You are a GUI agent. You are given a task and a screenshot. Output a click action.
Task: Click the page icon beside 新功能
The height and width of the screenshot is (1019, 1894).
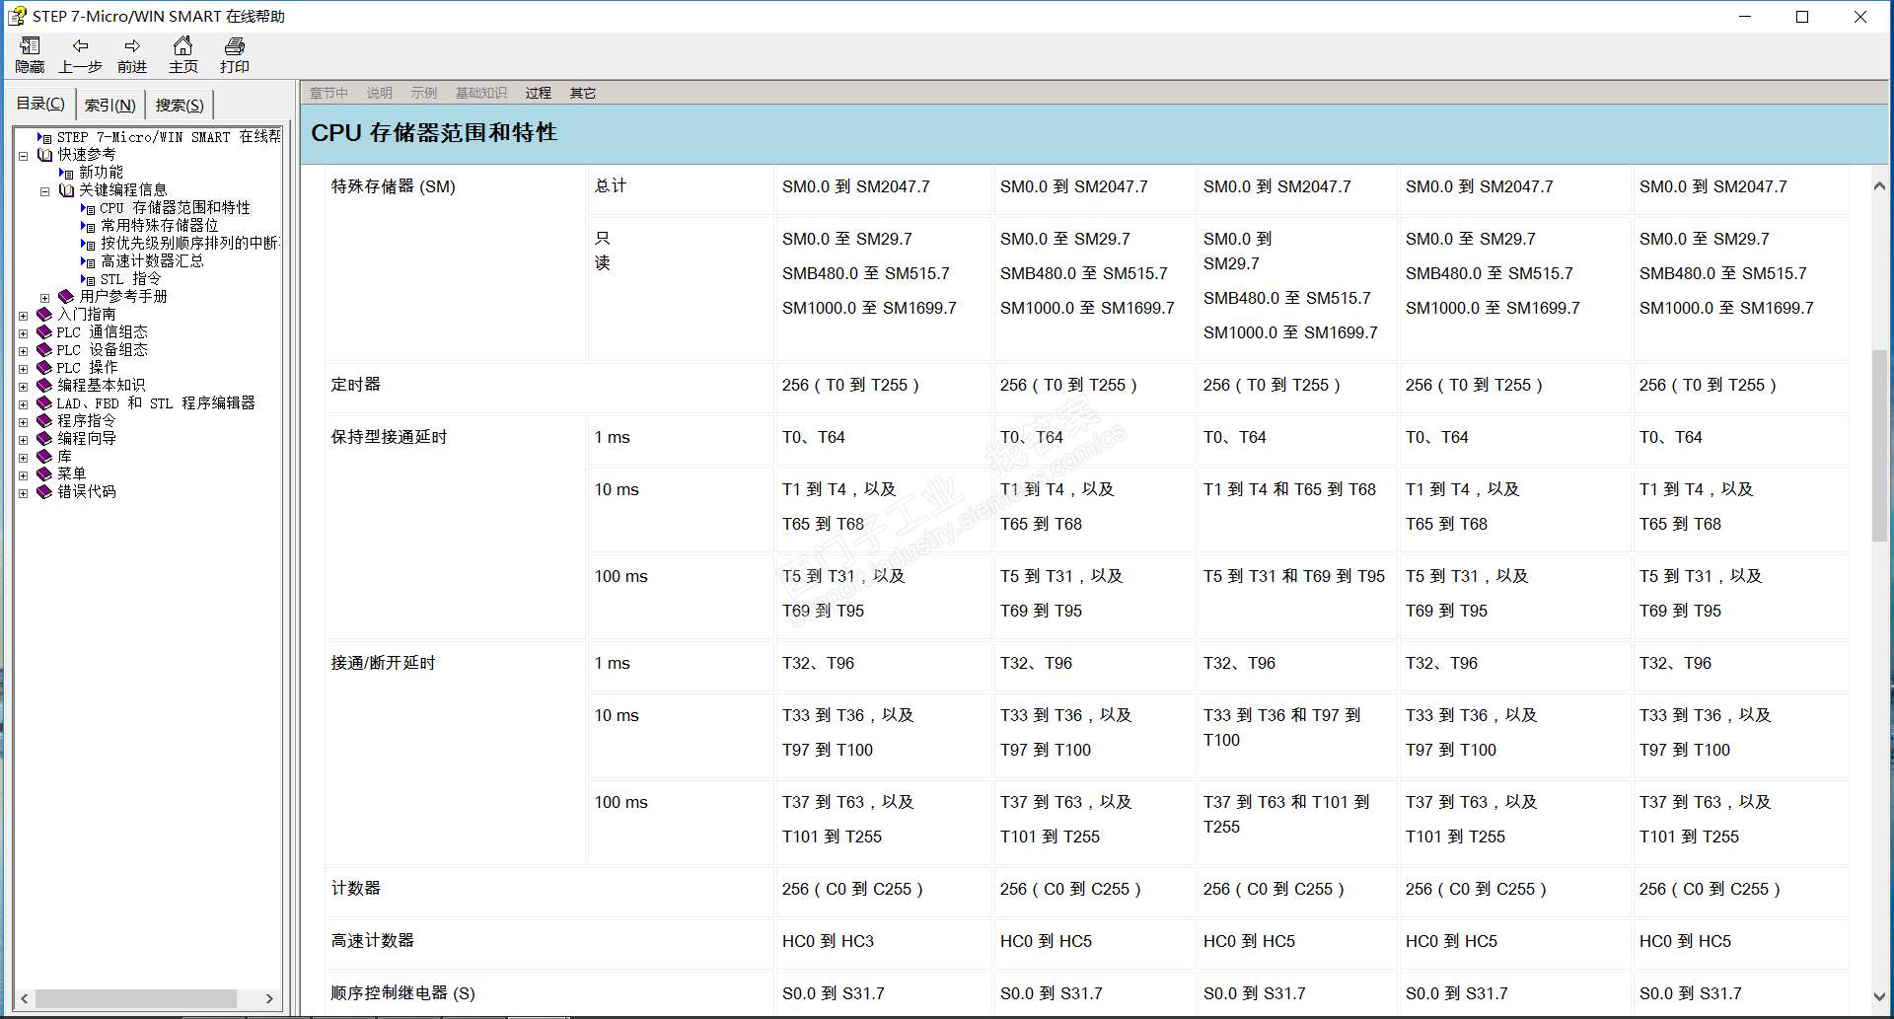66,173
